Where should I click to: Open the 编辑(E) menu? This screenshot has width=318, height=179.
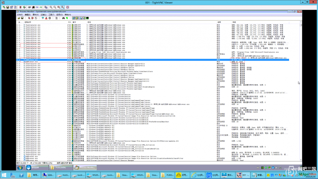point(28,15)
